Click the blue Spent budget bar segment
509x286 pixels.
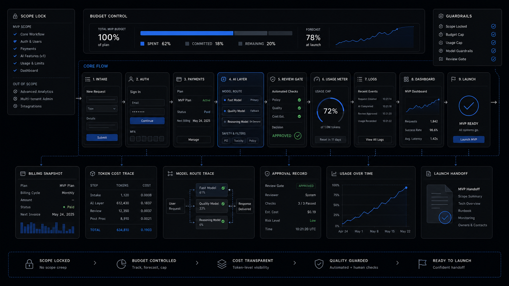pos(187,33)
